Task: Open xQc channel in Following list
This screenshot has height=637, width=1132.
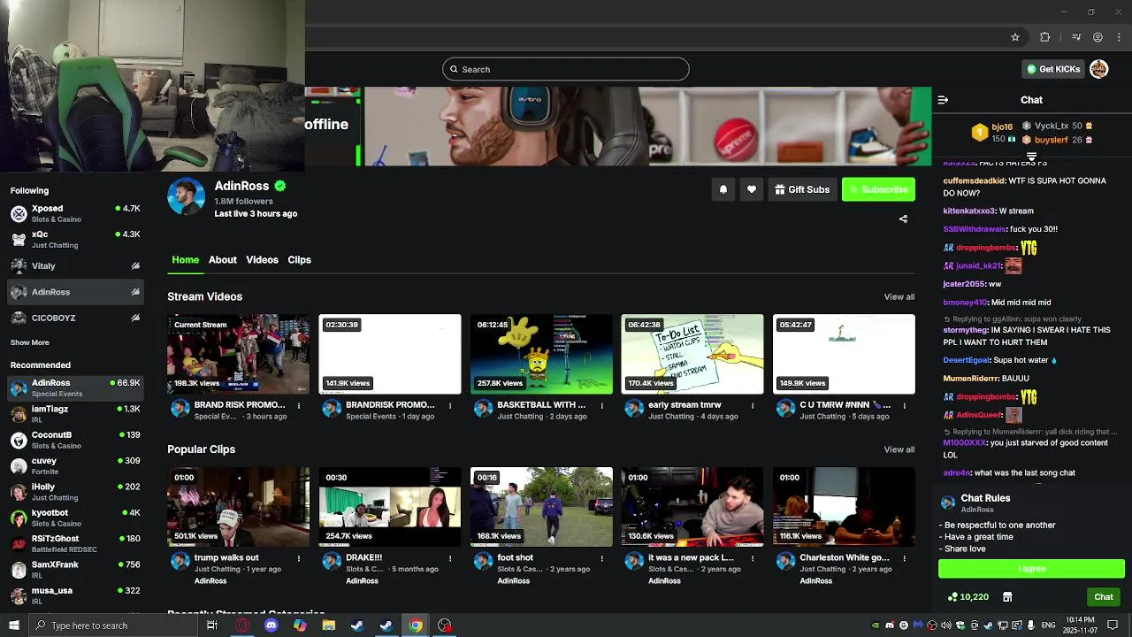Action: (x=75, y=239)
